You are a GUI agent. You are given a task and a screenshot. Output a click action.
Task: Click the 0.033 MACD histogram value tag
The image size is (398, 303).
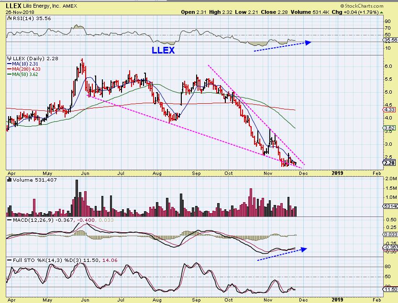click(391, 235)
